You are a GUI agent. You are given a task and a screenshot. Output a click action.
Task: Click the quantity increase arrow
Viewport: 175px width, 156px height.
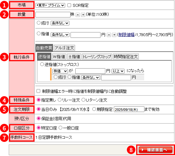78,15
